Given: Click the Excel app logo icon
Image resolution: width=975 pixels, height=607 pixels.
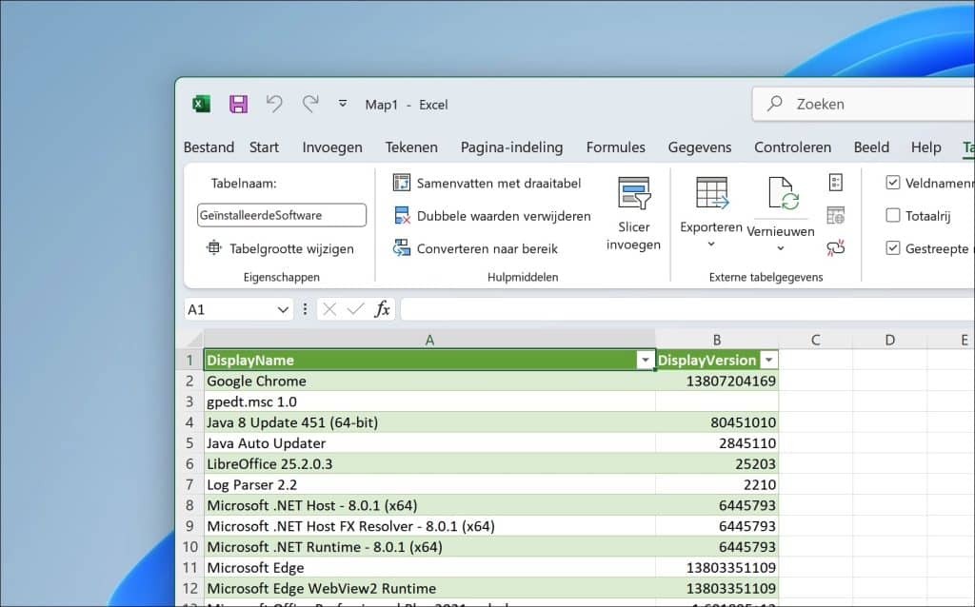Looking at the screenshot, I should pos(201,104).
